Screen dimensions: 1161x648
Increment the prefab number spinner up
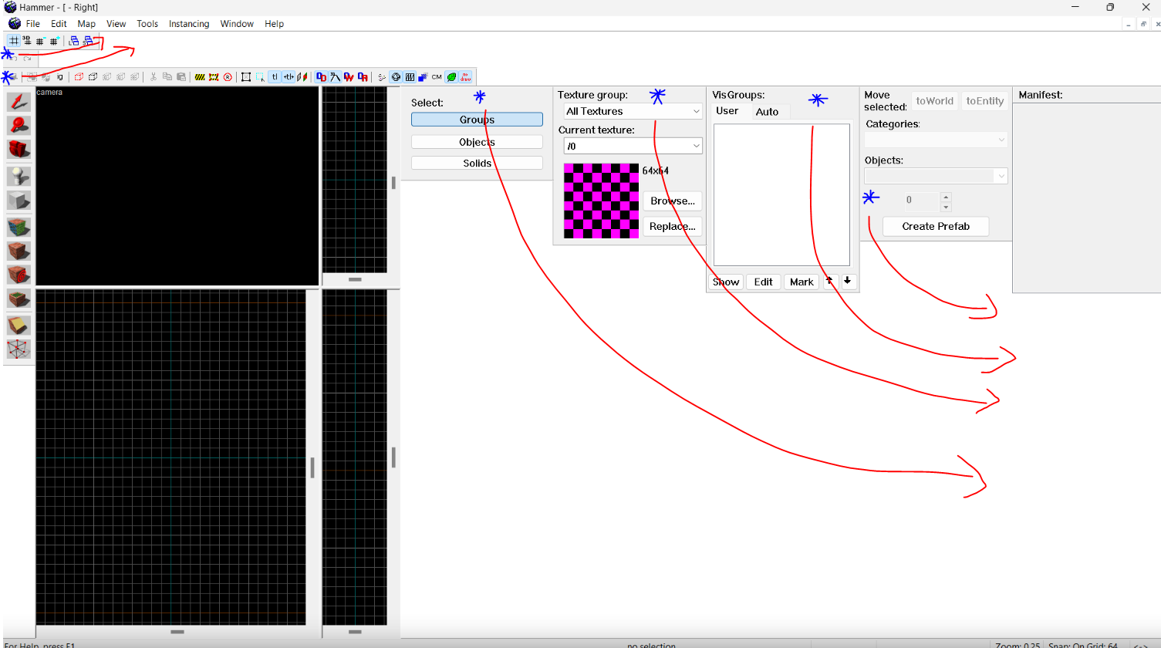[x=947, y=196]
